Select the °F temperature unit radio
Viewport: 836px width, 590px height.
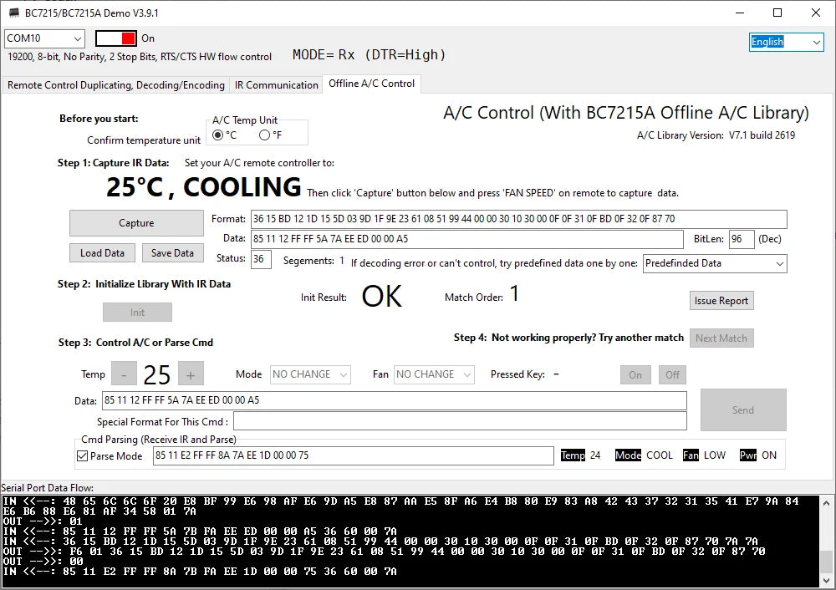(x=264, y=135)
